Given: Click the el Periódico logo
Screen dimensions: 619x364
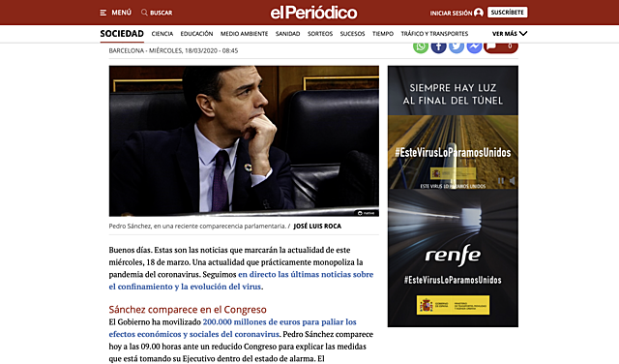Looking at the screenshot, I should [313, 13].
